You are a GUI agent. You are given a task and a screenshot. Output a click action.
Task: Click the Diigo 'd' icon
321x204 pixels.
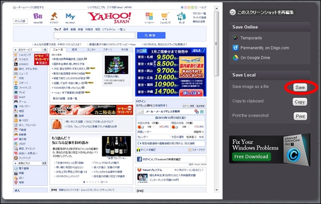click(235, 48)
